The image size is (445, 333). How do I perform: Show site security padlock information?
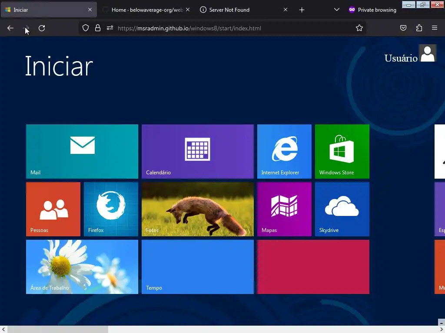click(98, 28)
